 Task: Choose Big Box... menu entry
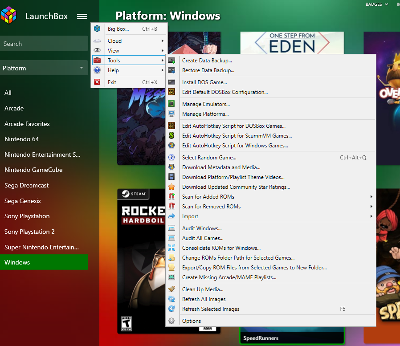point(129,29)
